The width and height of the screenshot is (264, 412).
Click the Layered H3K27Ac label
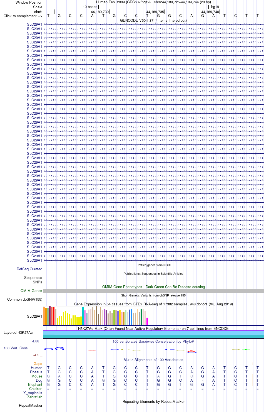click(18, 332)
